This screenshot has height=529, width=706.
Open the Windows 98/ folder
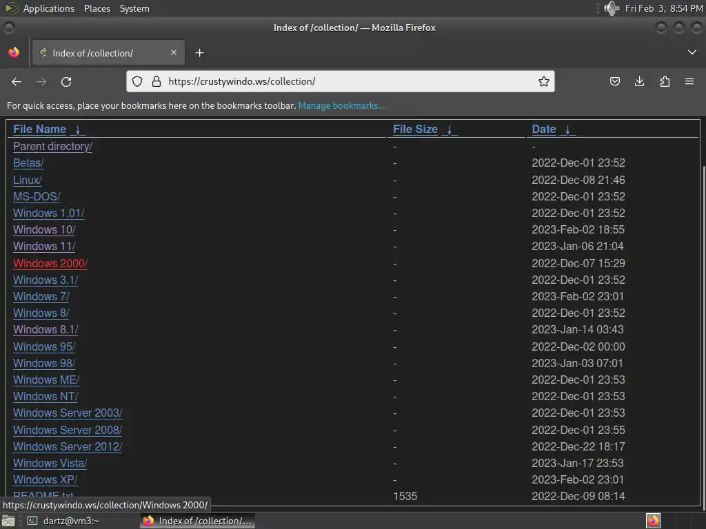click(44, 363)
